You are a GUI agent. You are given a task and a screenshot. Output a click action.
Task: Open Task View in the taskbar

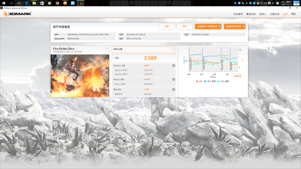pos(19,3)
